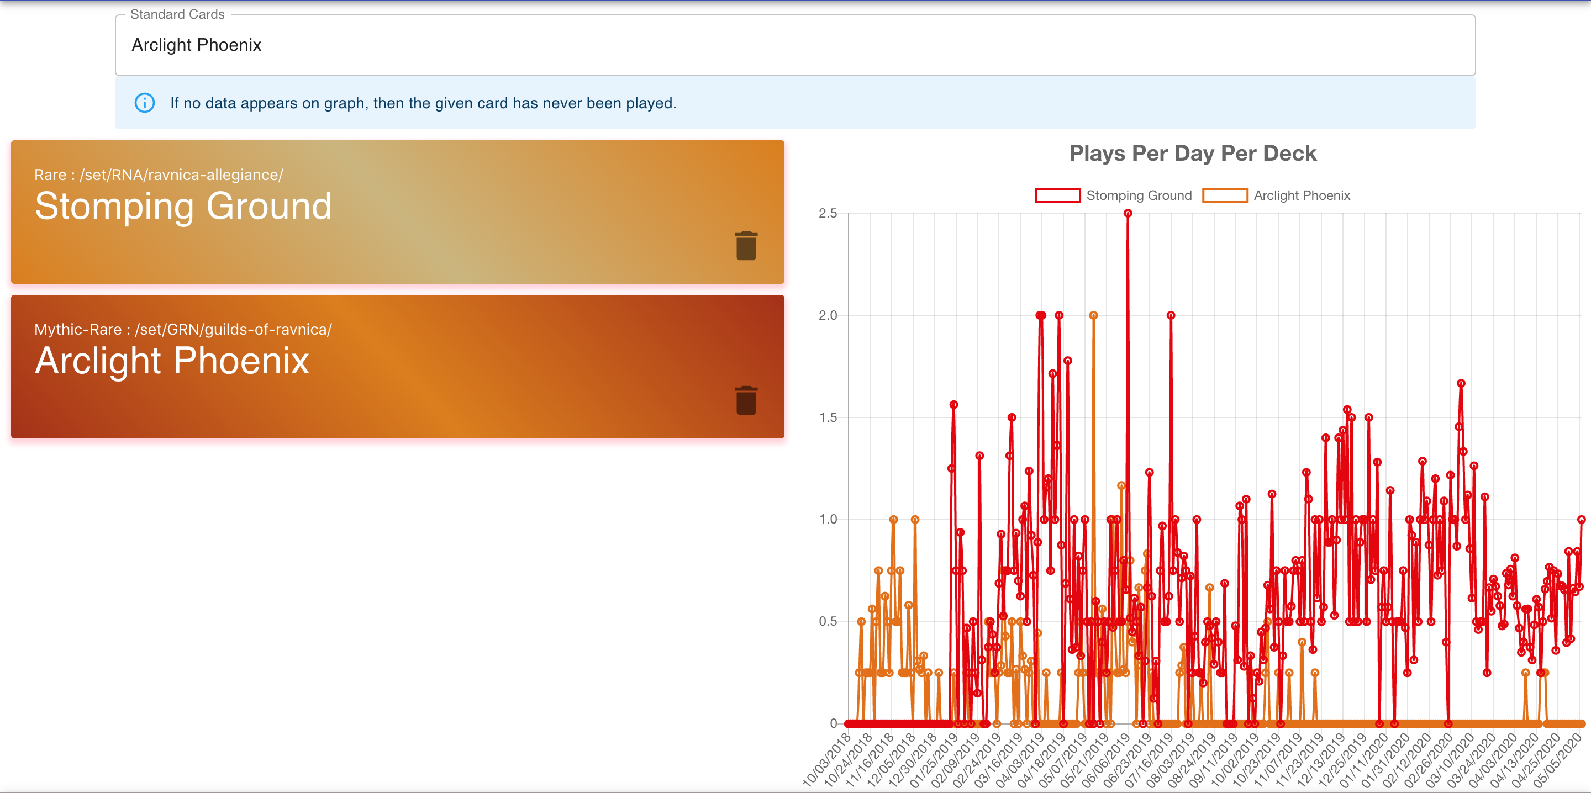Click the Arclight Phoenix legend label
1591x793 pixels.
point(1302,195)
